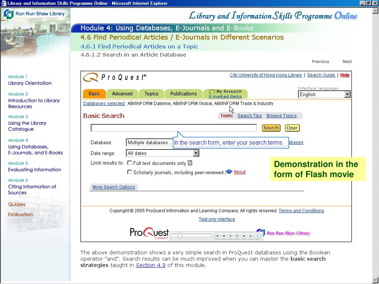The width and height of the screenshot is (379, 284).
Task: Open Module 2 Introduction to Library Resources
Action: (x=34, y=101)
